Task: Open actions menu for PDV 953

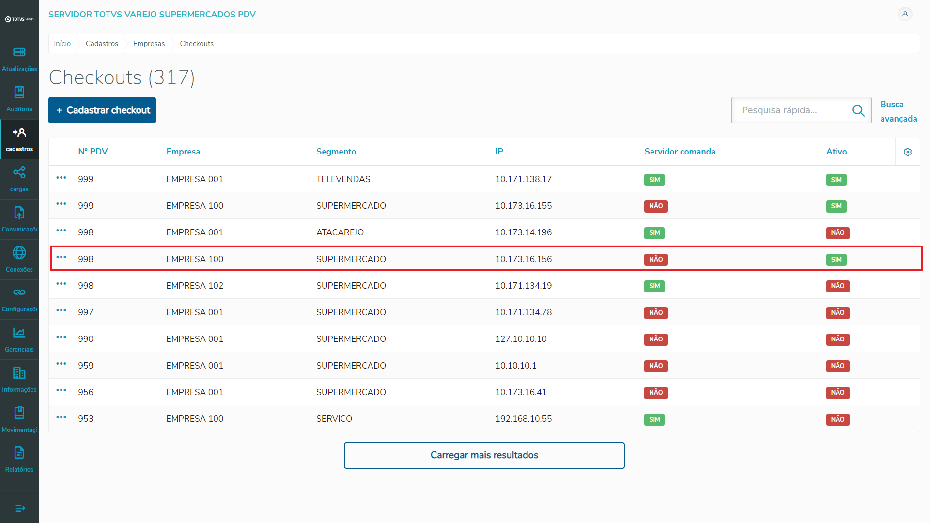Action: click(x=62, y=417)
